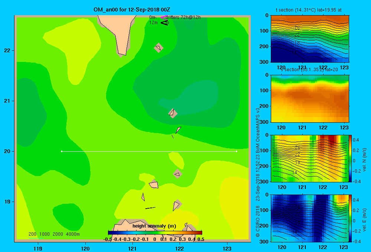Click the west endpoint of the white section line
This screenshot has height=252, width=371.
point(62,151)
